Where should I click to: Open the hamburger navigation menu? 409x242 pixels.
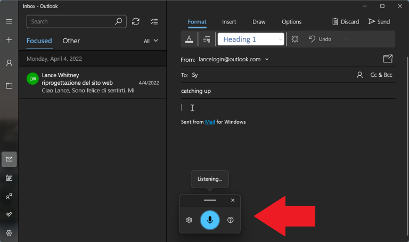click(9, 21)
